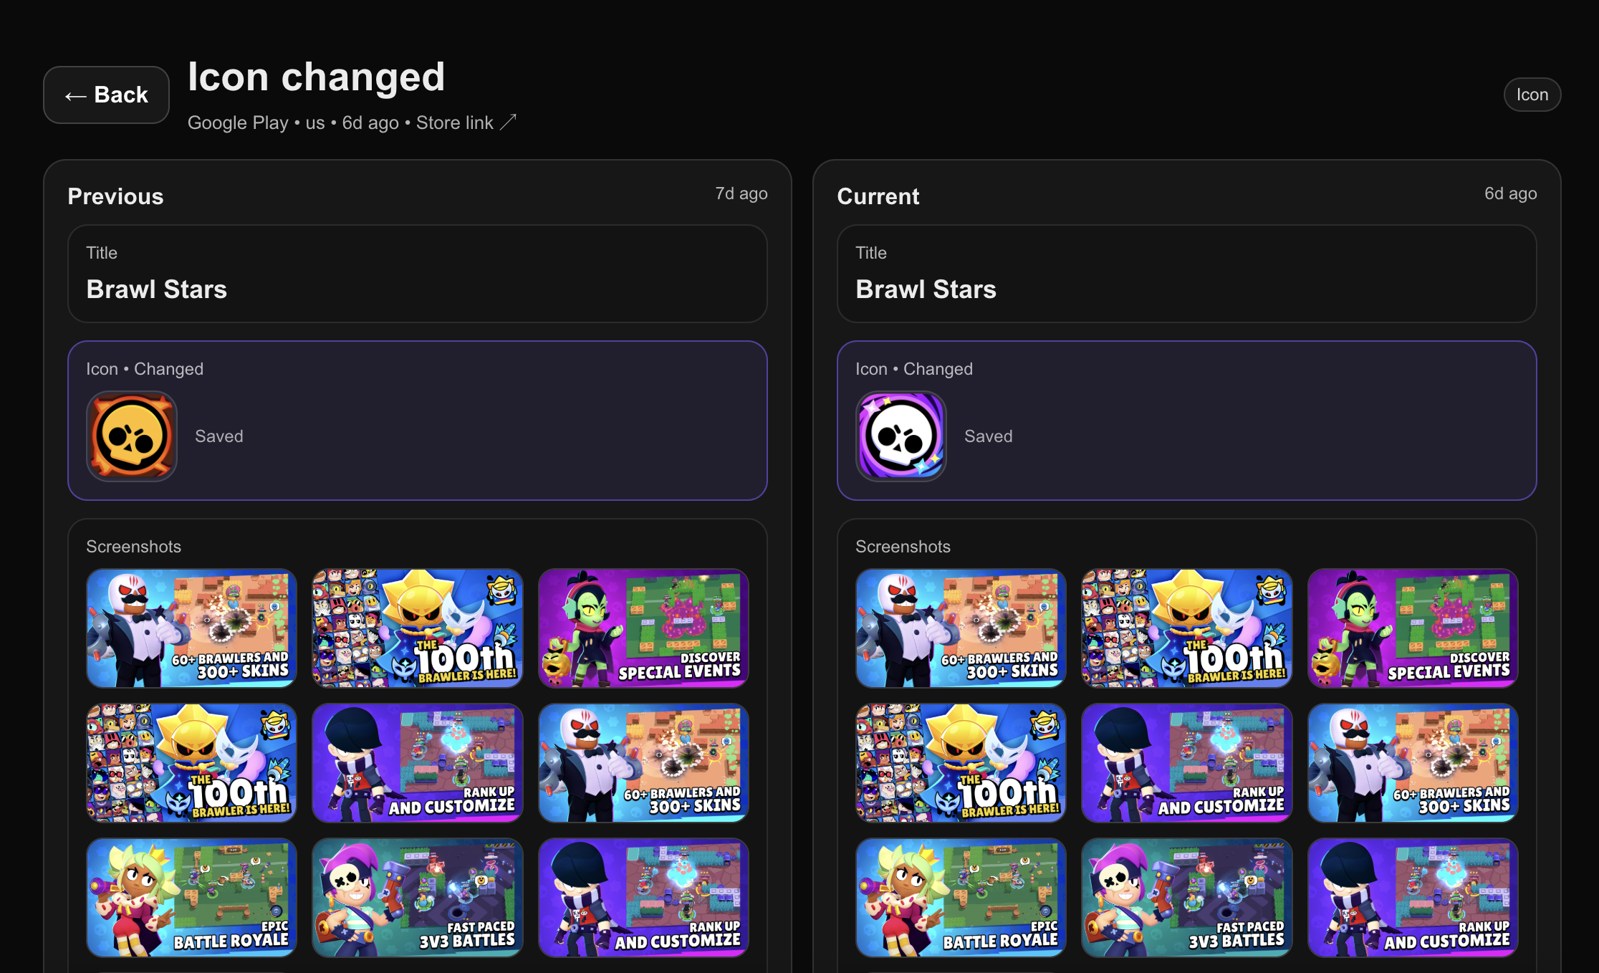Click 'Saved' text beside the previous icon
Image resolution: width=1599 pixels, height=973 pixels.
tap(219, 436)
